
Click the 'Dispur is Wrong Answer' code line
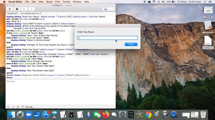coord(31,40)
